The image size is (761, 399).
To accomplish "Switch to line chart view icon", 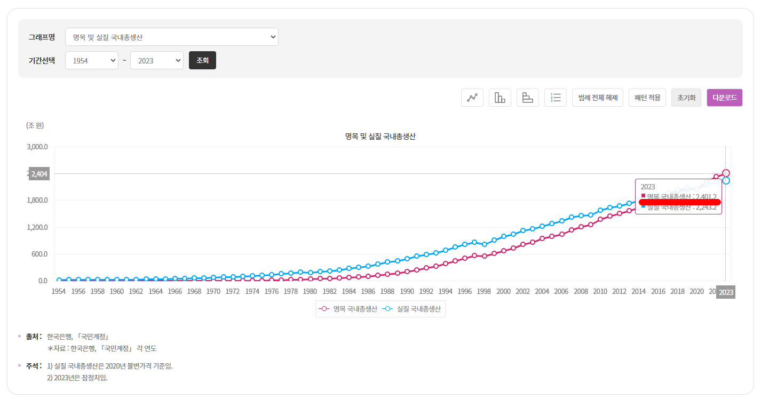I will click(472, 98).
